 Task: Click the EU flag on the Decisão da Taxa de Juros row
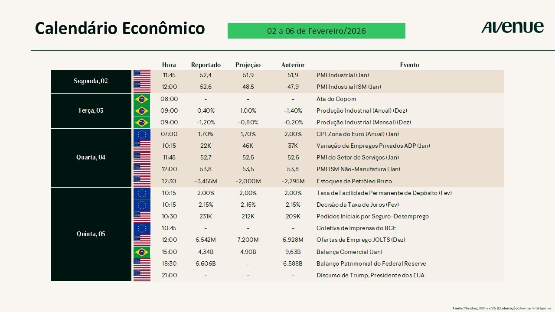[x=142, y=205]
